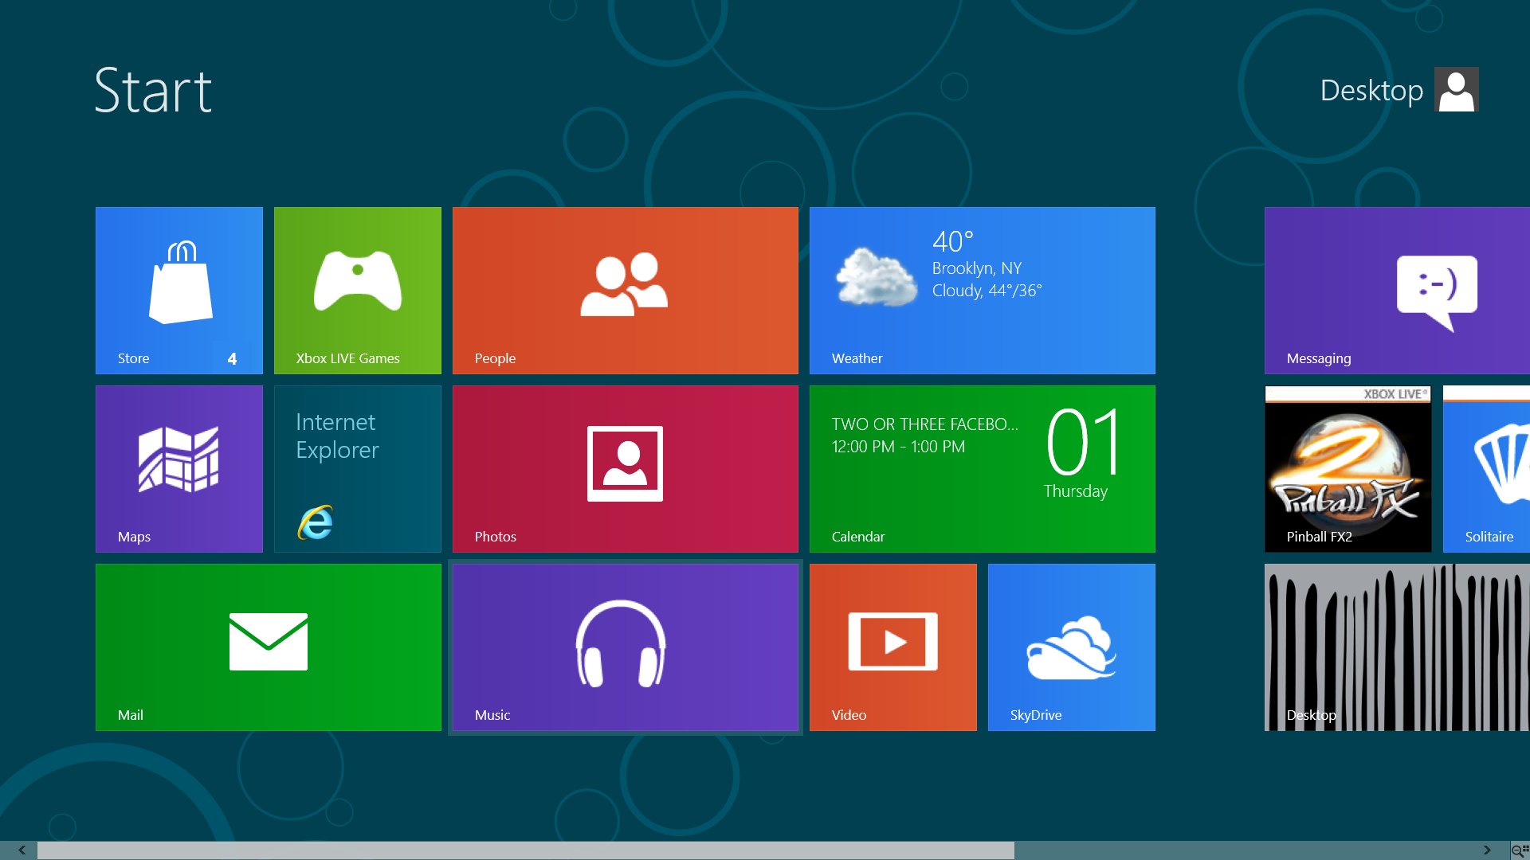The image size is (1530, 860).
Task: Open the Mail app tile
Action: coord(268,647)
